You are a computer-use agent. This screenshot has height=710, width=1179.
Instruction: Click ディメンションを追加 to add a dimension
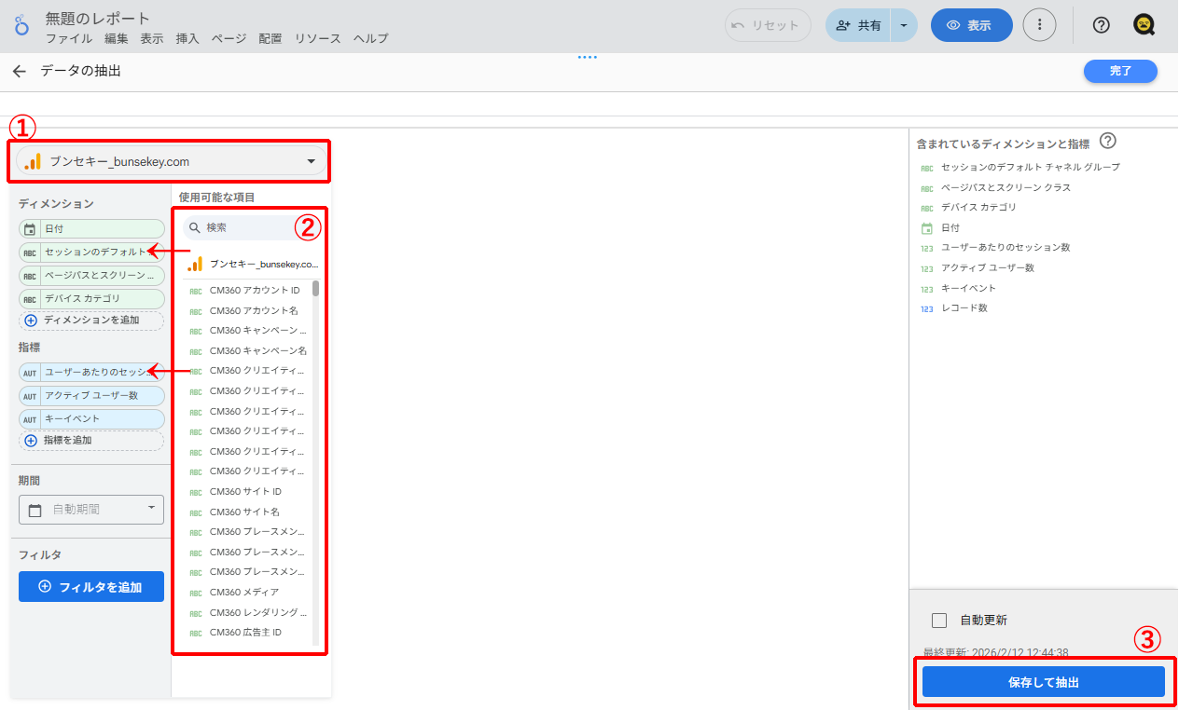point(90,322)
